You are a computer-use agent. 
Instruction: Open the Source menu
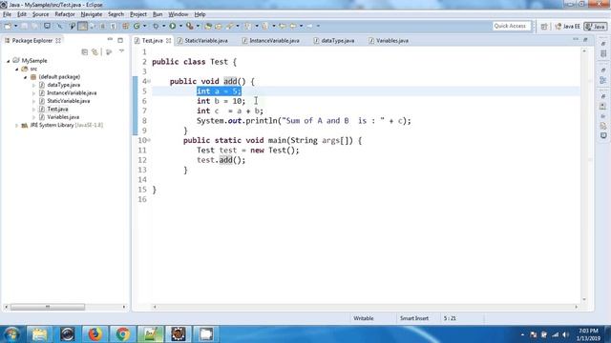click(x=40, y=14)
